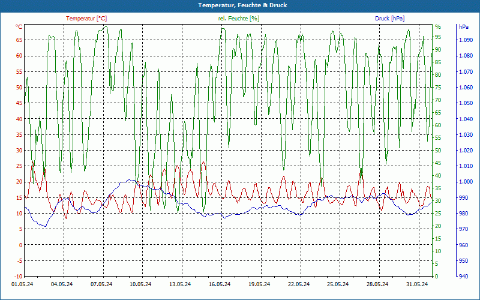Click temperature axis value '-5'
Image resolution: width=480 pixels, height=300 pixels.
[x=19, y=261]
